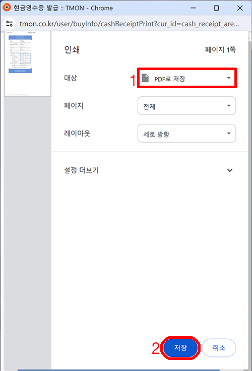Click the blue 저장 button

[180, 348]
